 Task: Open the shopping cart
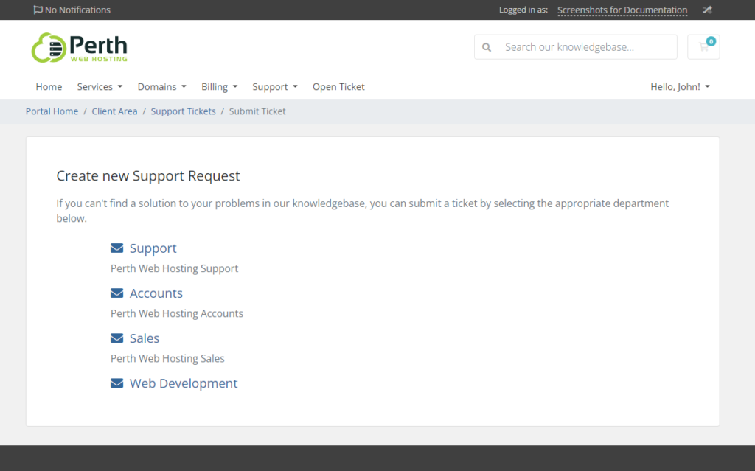703,46
